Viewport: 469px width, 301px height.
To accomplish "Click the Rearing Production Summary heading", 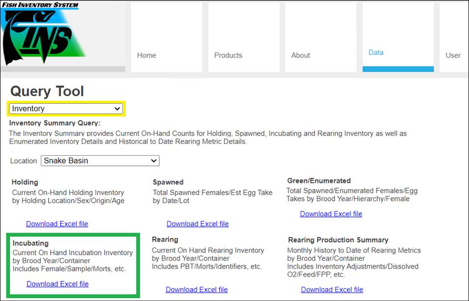I will coord(338,240).
